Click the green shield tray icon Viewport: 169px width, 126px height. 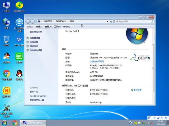coord(140,123)
